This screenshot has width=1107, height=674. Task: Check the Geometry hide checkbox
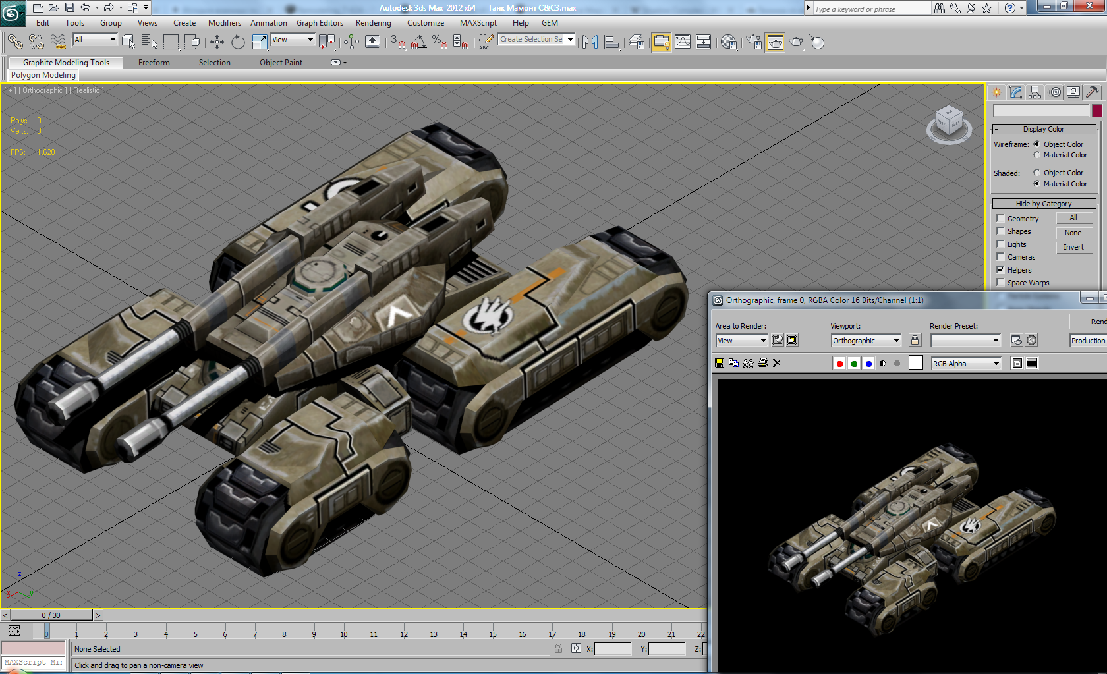pyautogui.click(x=1000, y=218)
